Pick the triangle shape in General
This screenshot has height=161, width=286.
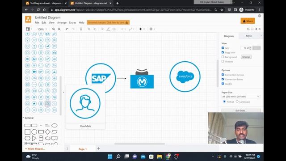click(34, 138)
